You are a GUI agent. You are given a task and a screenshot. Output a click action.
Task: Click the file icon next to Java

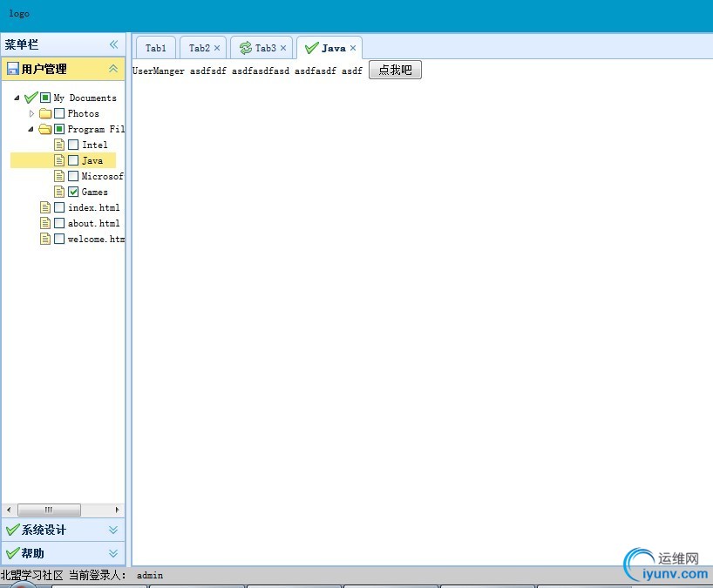[x=59, y=160]
